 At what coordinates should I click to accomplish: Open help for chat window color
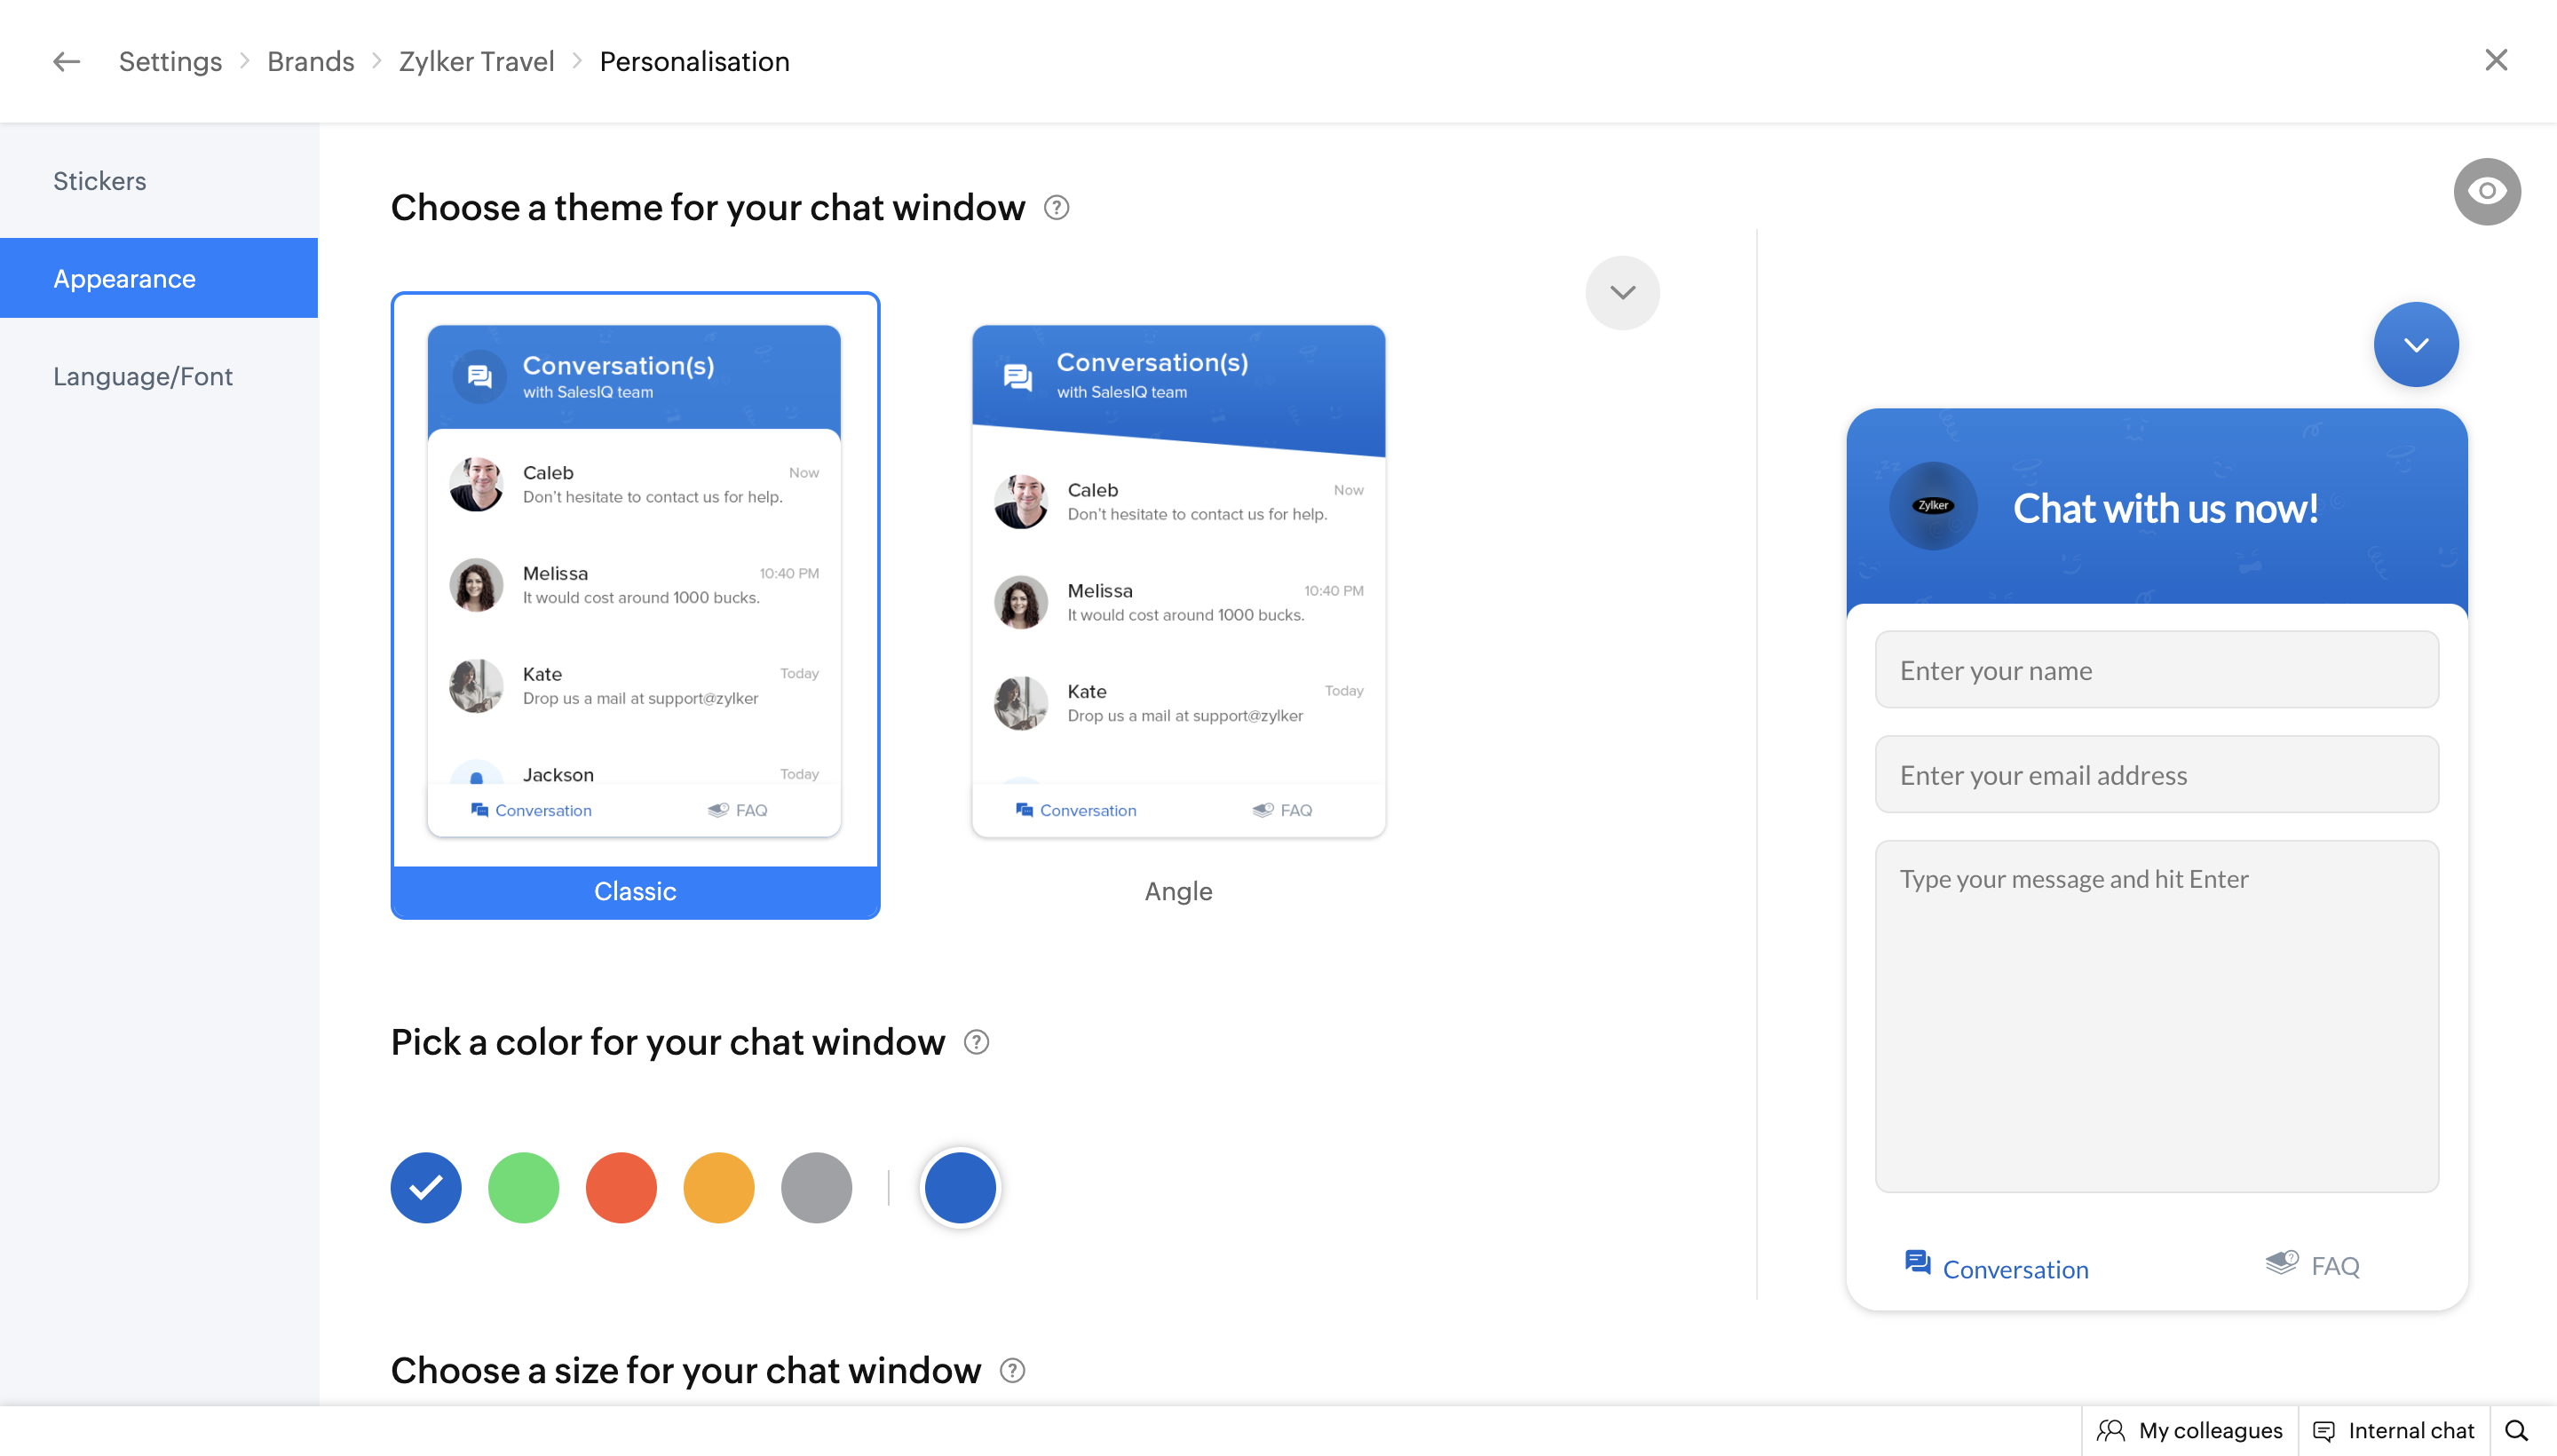(976, 1042)
